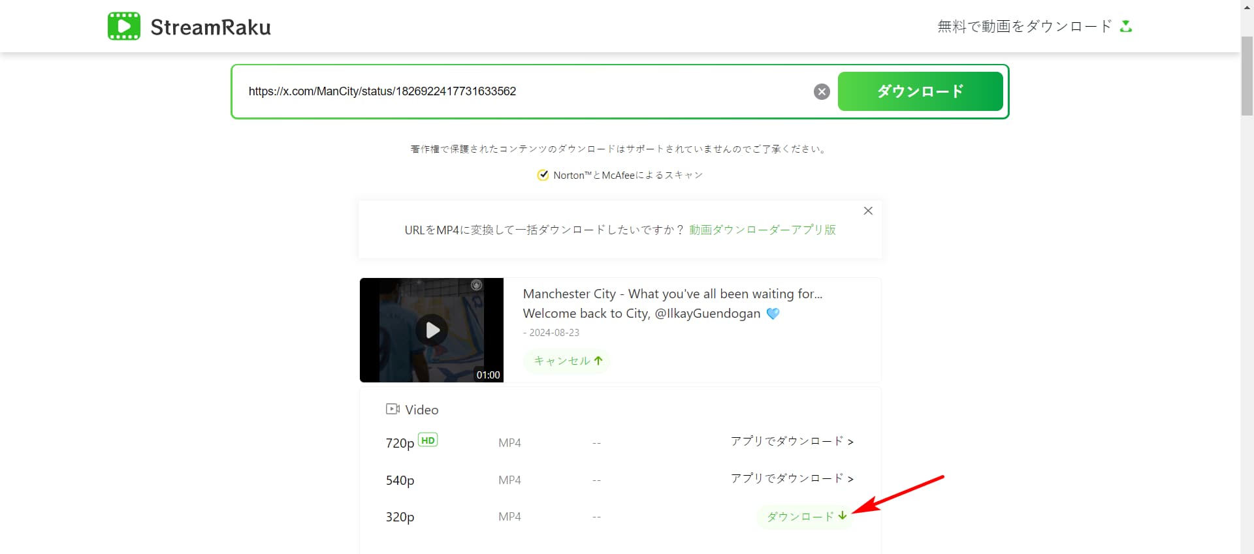1254x554 pixels.
Task: Open the 動画ダウンローダーアプリ版 link
Action: pyautogui.click(x=762, y=230)
